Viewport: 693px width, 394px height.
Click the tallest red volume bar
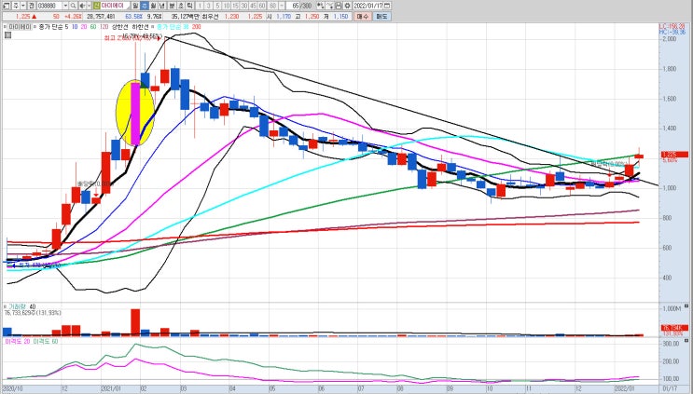(x=135, y=322)
